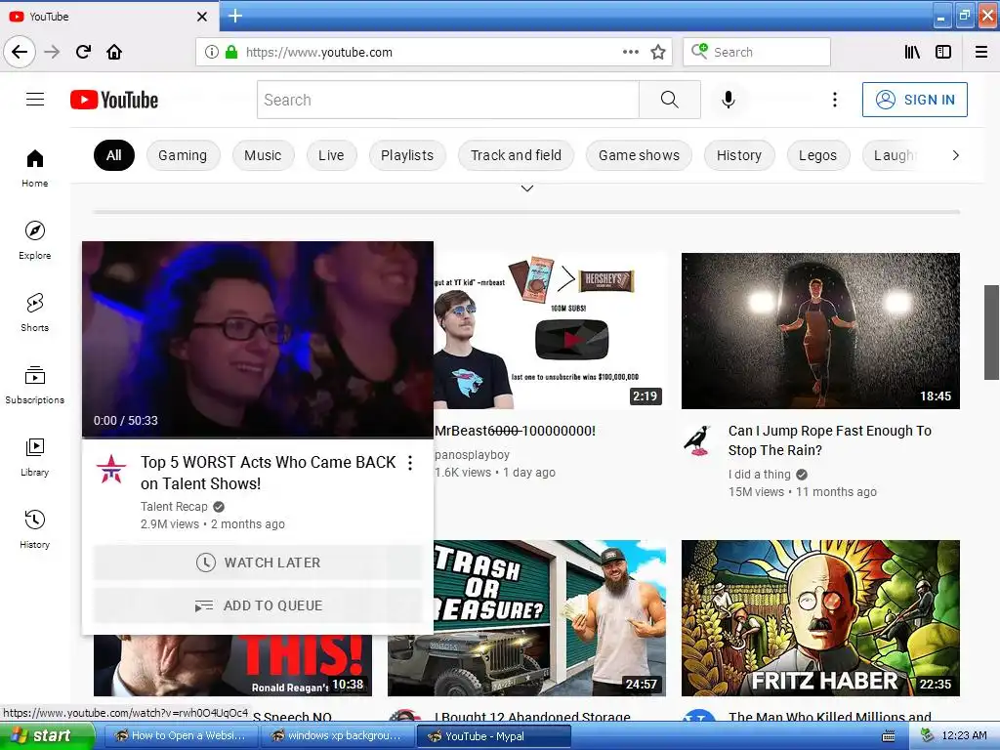Select the History filter chip
Screen dimensions: 1000x750
(x=739, y=155)
